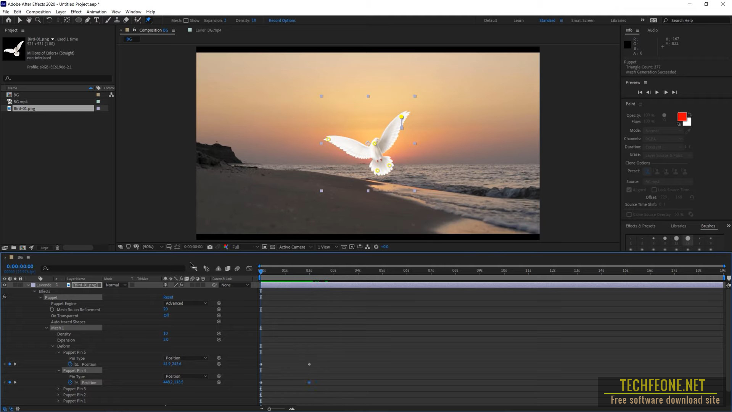Open the Composition menu

pyautogui.click(x=38, y=12)
